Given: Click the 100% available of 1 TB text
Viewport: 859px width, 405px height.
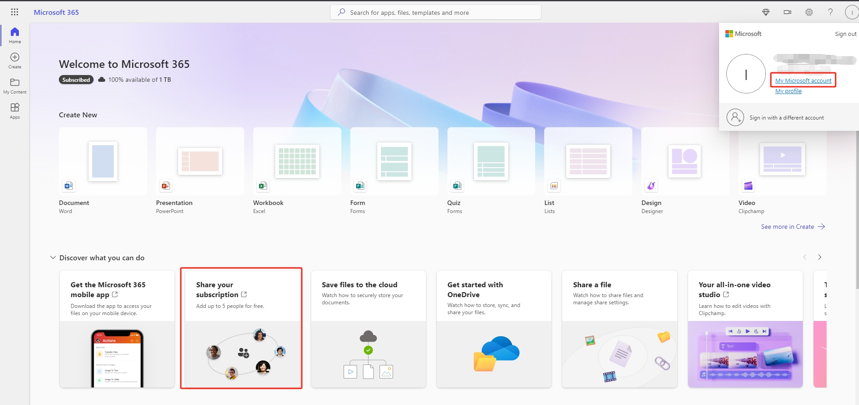Looking at the screenshot, I should (139, 80).
